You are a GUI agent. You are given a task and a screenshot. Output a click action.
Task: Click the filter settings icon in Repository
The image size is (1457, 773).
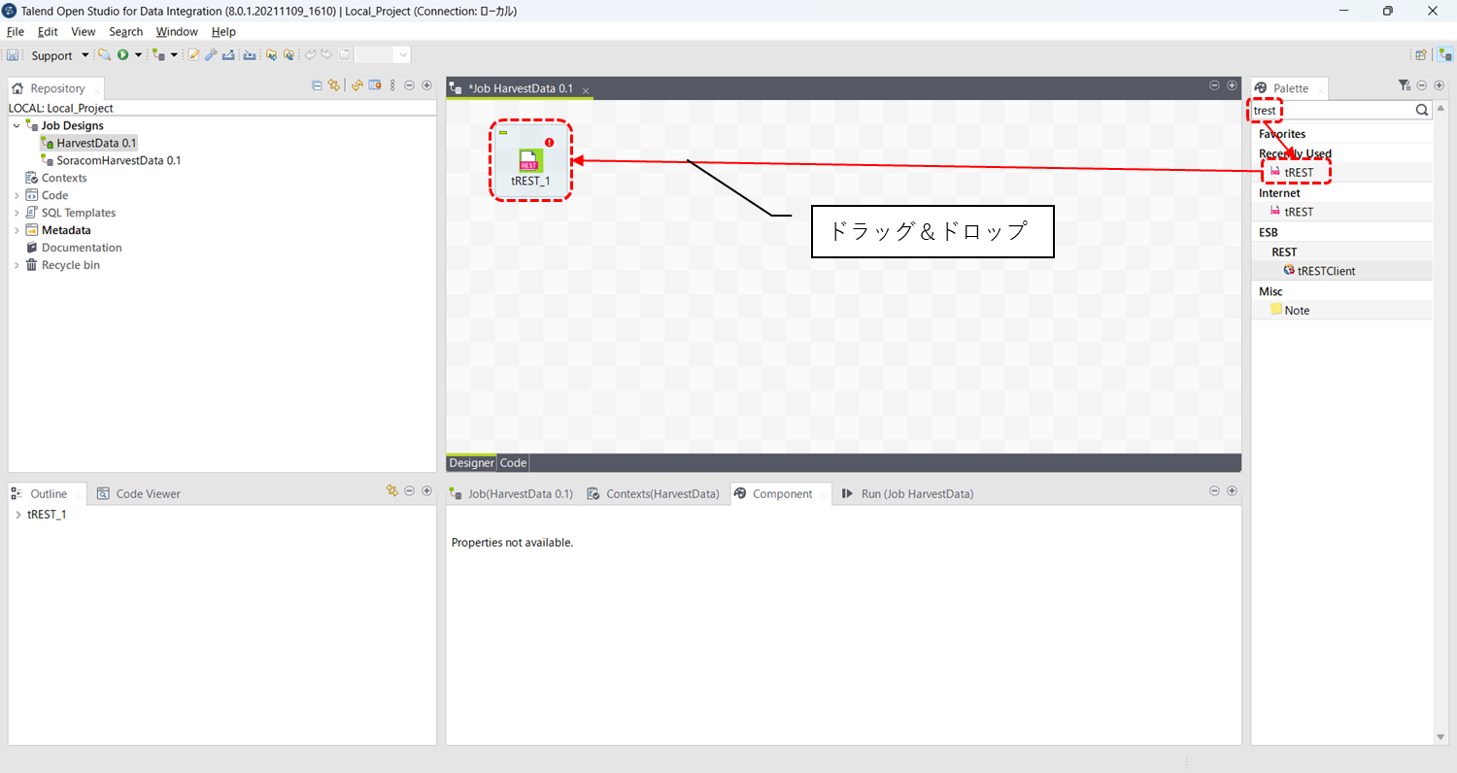(x=374, y=85)
